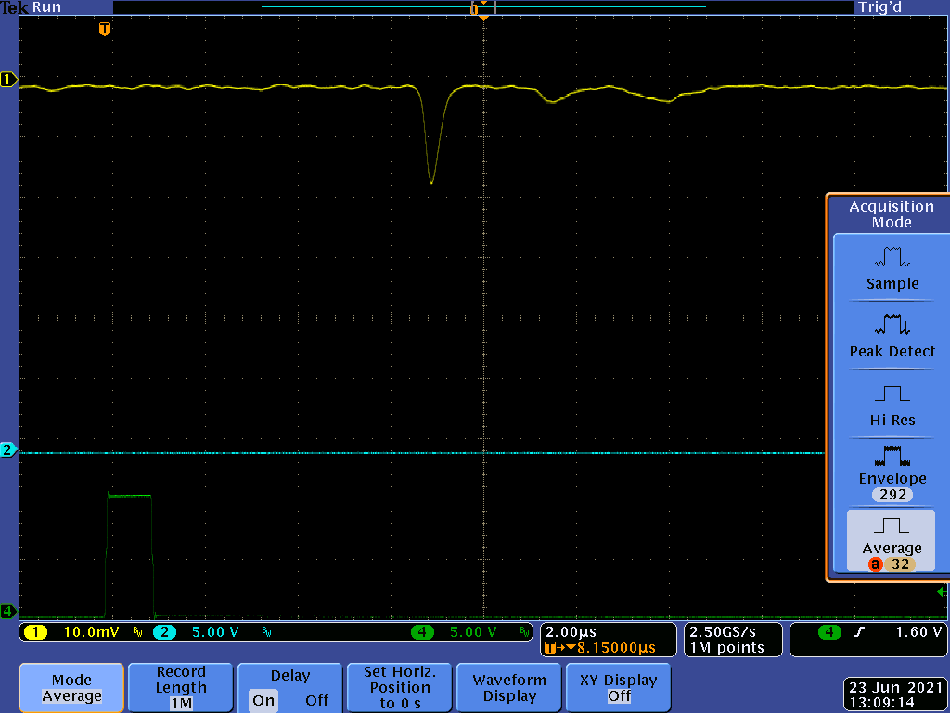Image resolution: width=950 pixels, height=713 pixels.
Task: Click the channel 4 green ground marker
Action: click(x=9, y=611)
